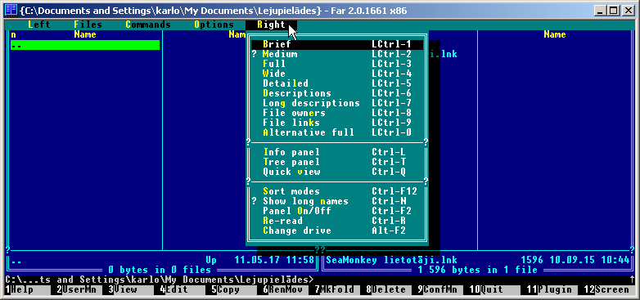
Task: Toggle Panel On/Off
Action: click(x=337, y=211)
